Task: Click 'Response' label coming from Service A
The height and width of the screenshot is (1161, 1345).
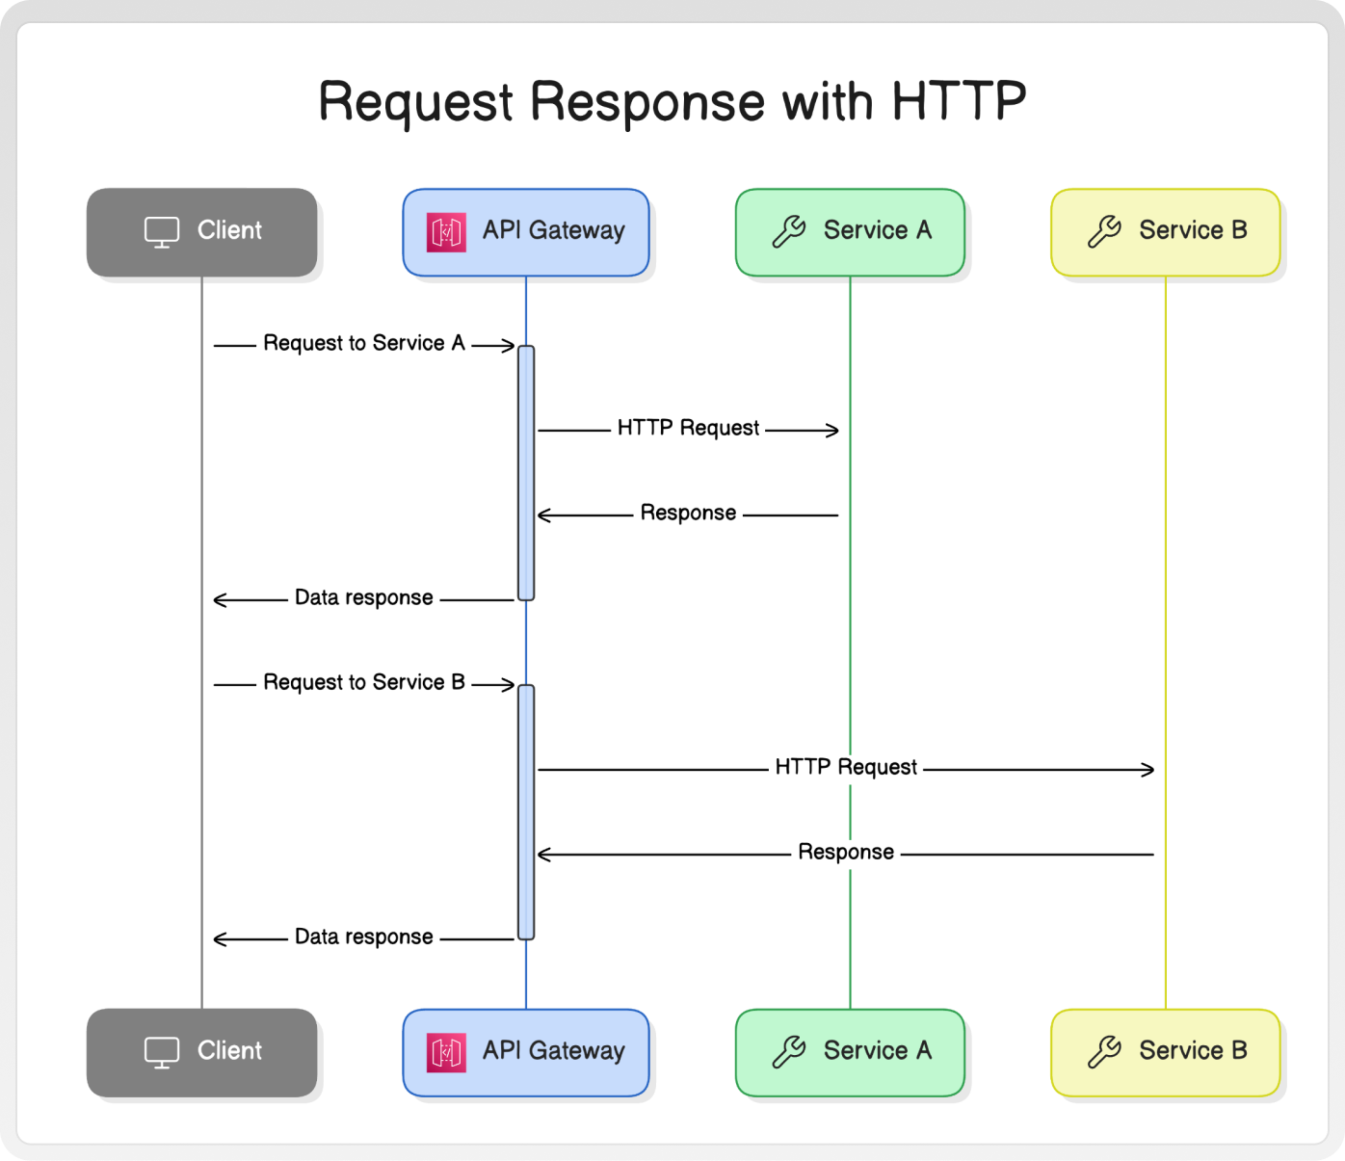Action: pyautogui.click(x=688, y=513)
